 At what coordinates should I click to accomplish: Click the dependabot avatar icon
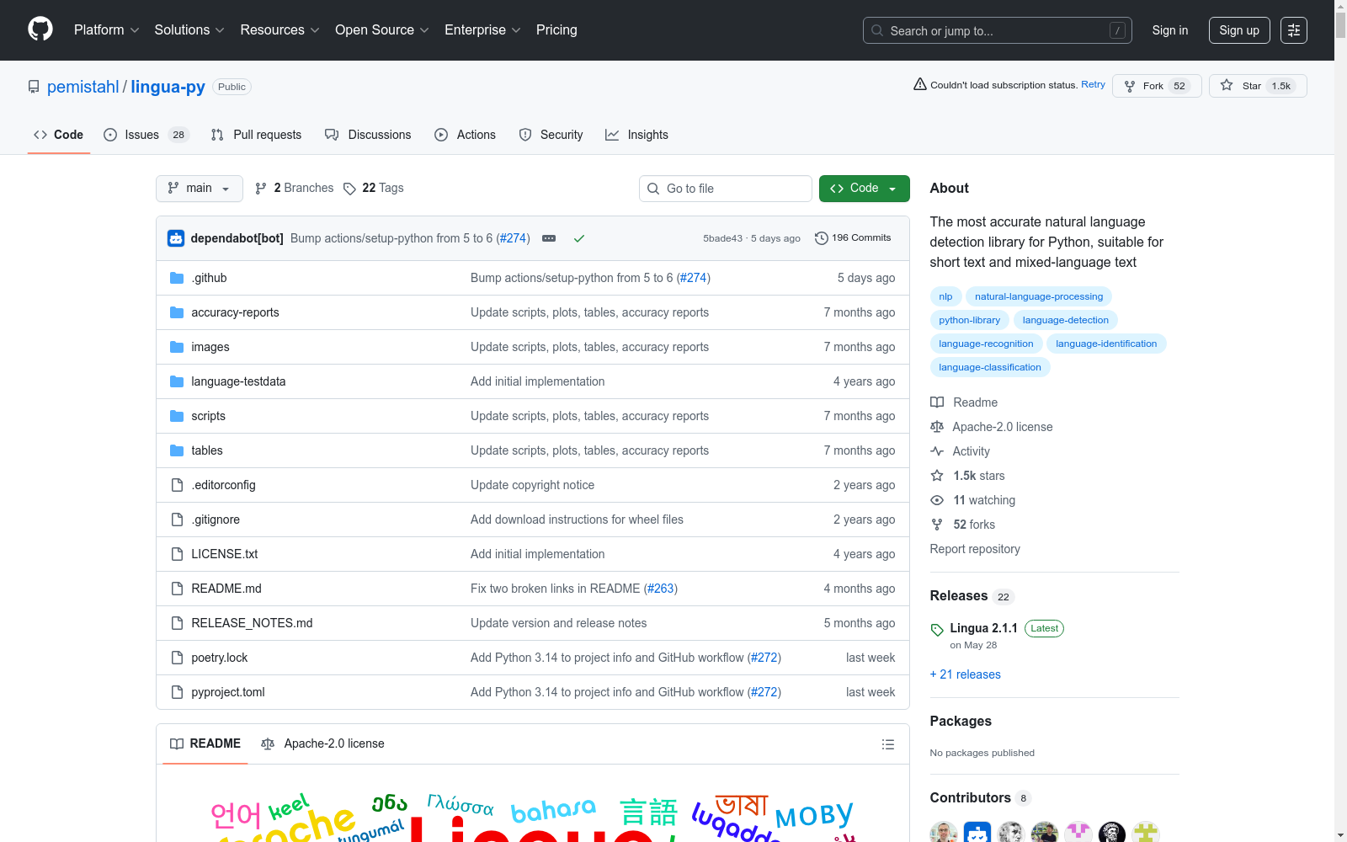coord(176,238)
